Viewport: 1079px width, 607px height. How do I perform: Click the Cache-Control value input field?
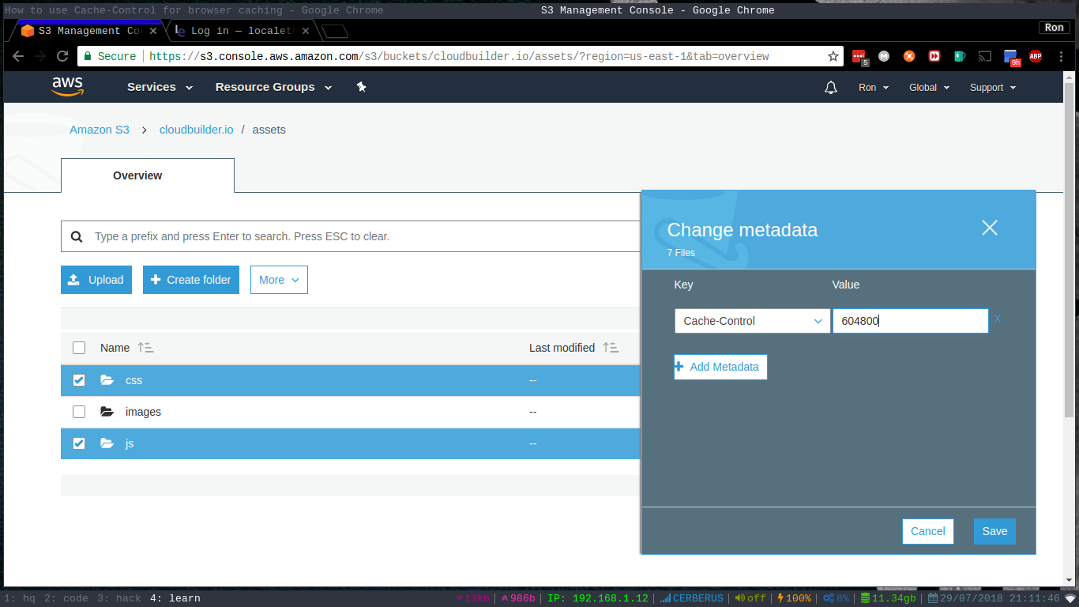tap(909, 321)
